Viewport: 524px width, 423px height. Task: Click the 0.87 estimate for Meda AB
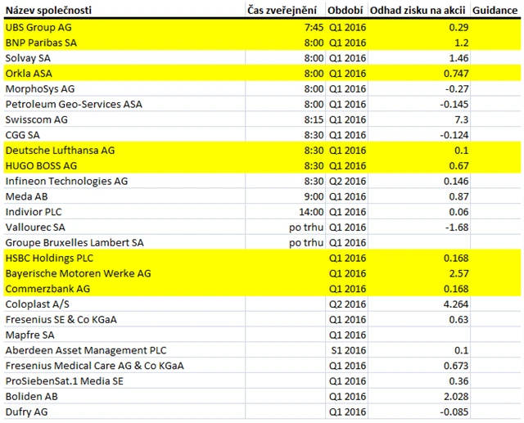tap(458, 196)
